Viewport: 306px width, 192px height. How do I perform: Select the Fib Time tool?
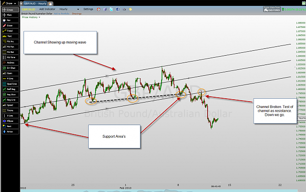pos(11,58)
